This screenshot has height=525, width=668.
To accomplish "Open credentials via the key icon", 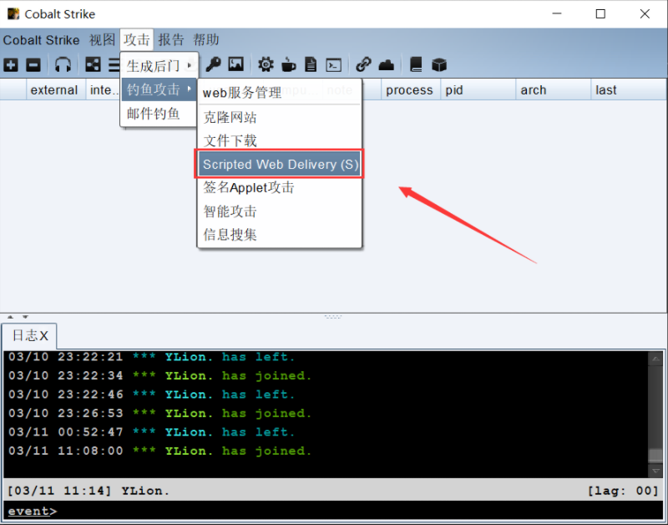I will pos(213,65).
